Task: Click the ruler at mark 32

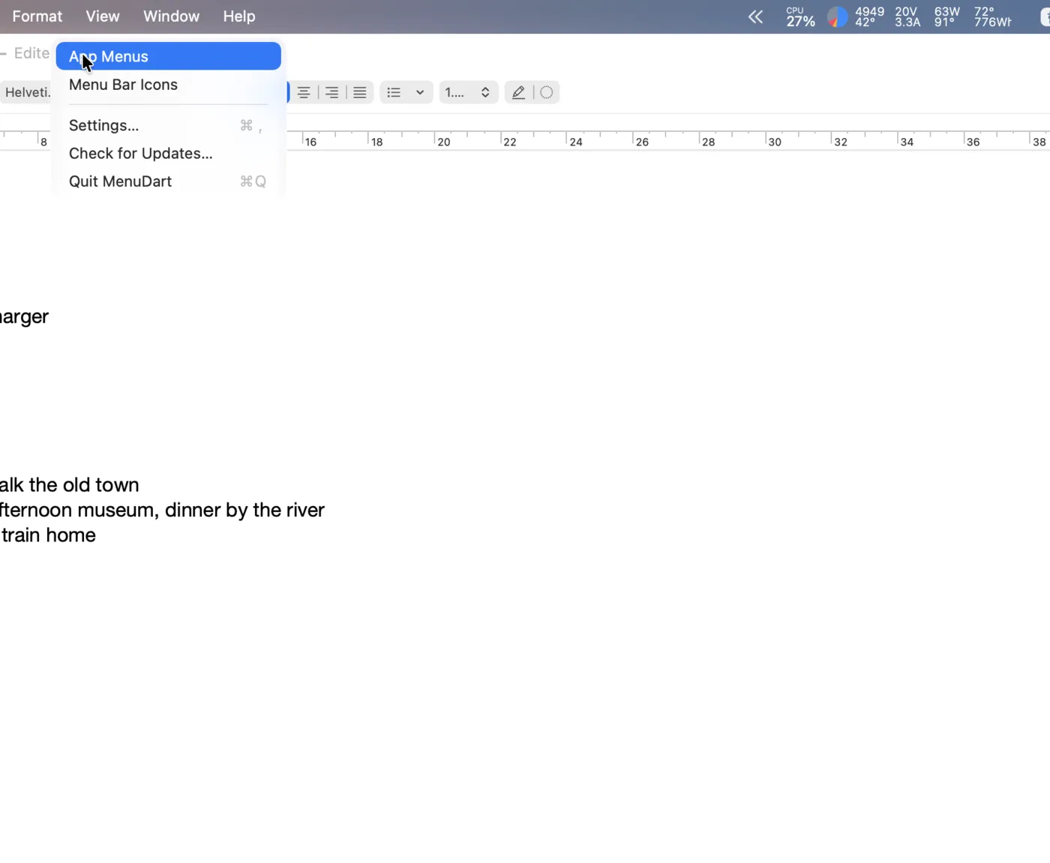Action: pos(841,142)
